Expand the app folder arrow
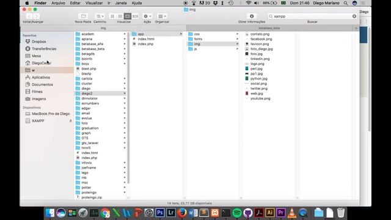The width and height of the screenshot is (391, 220). point(181,34)
